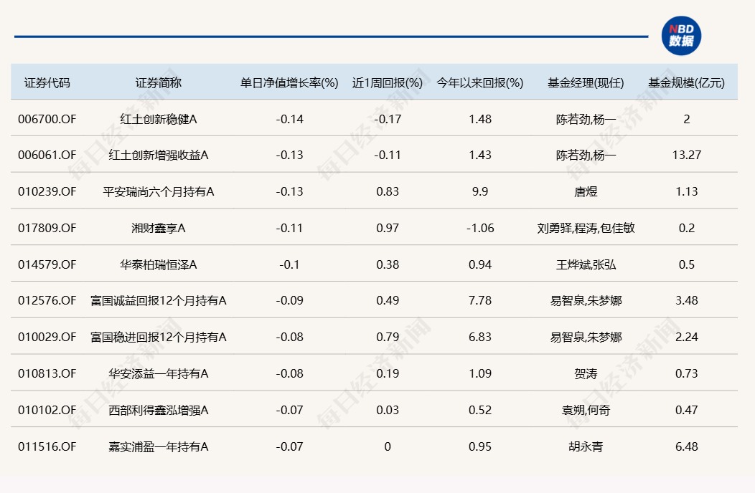Click fund size 1.13
This screenshot has height=493, width=755.
(x=687, y=191)
